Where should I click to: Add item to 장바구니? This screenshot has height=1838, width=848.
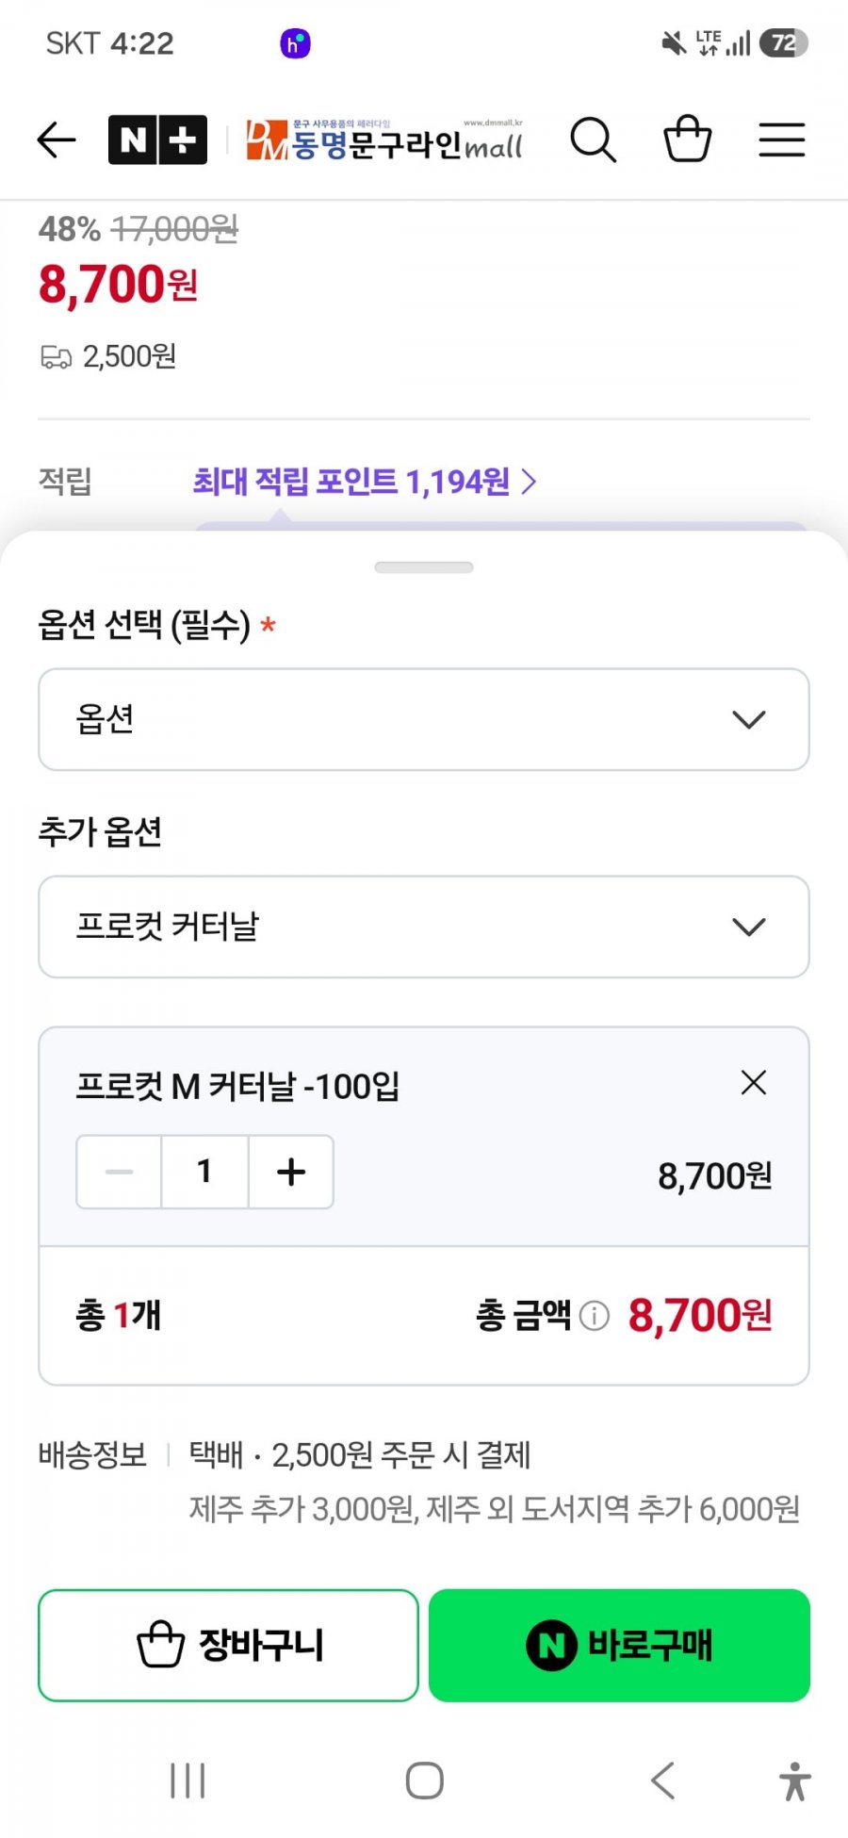tap(228, 1646)
